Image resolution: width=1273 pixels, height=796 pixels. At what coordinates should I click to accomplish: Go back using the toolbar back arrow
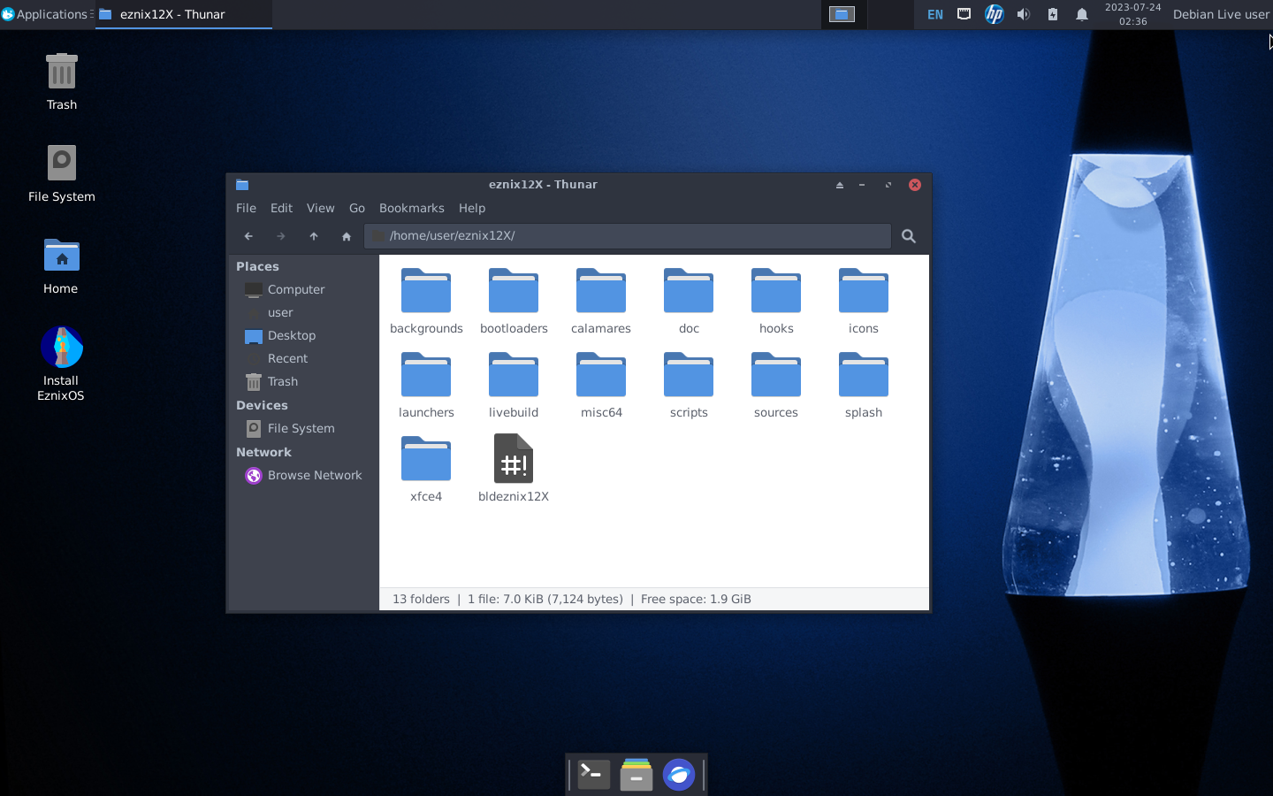248,236
